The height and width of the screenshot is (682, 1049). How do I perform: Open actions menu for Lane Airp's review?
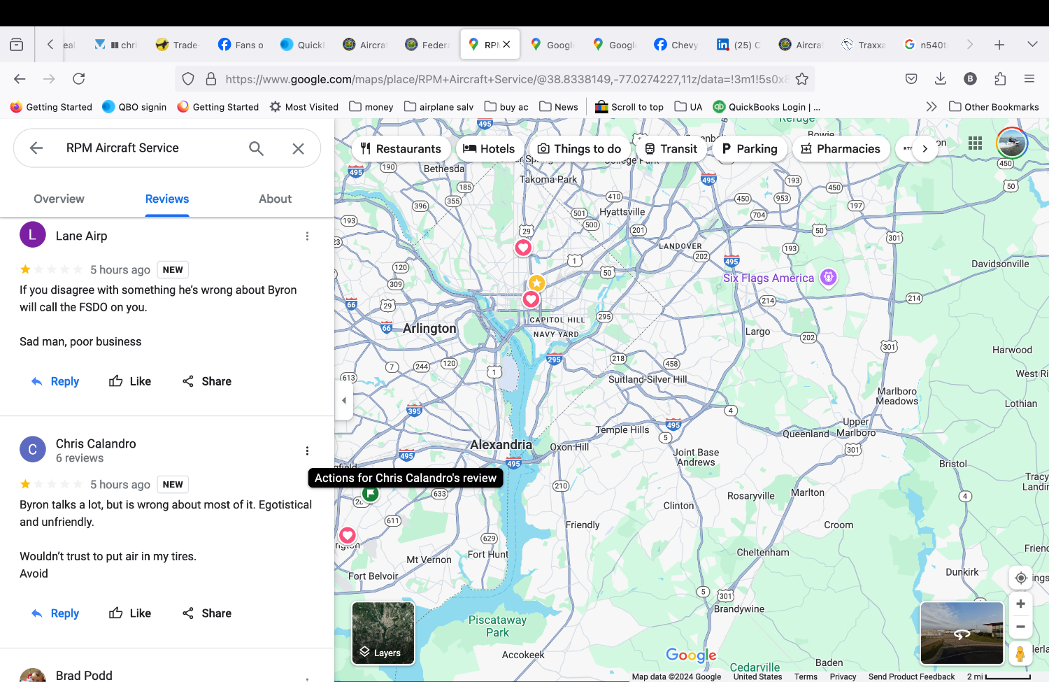(307, 236)
